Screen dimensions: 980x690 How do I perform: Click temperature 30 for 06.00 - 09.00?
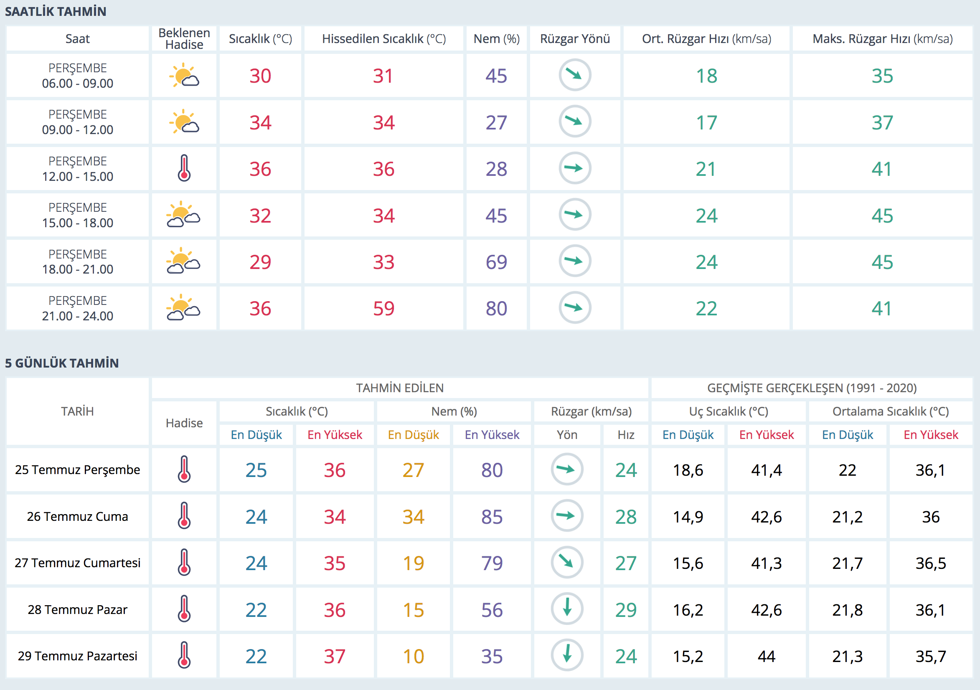(x=260, y=76)
